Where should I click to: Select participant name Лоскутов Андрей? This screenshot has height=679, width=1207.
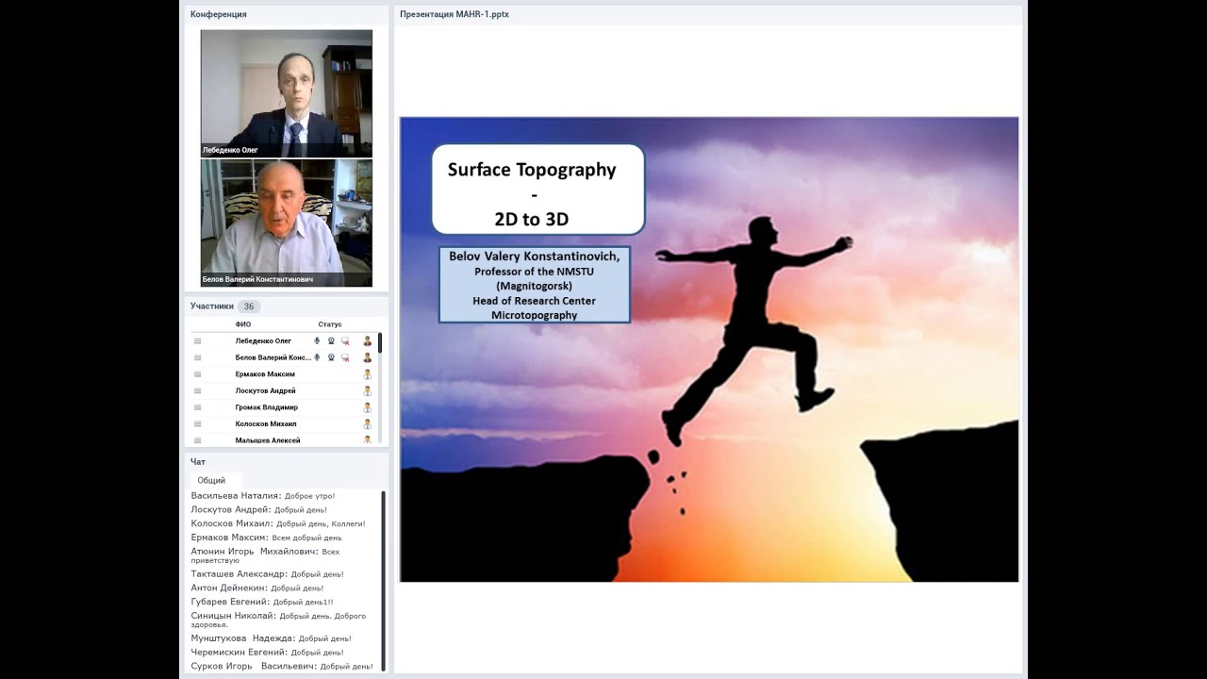point(266,390)
